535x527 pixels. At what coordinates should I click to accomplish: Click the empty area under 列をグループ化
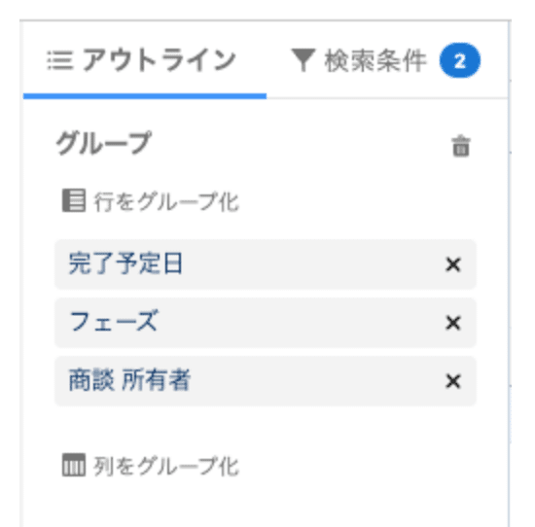click(266, 503)
